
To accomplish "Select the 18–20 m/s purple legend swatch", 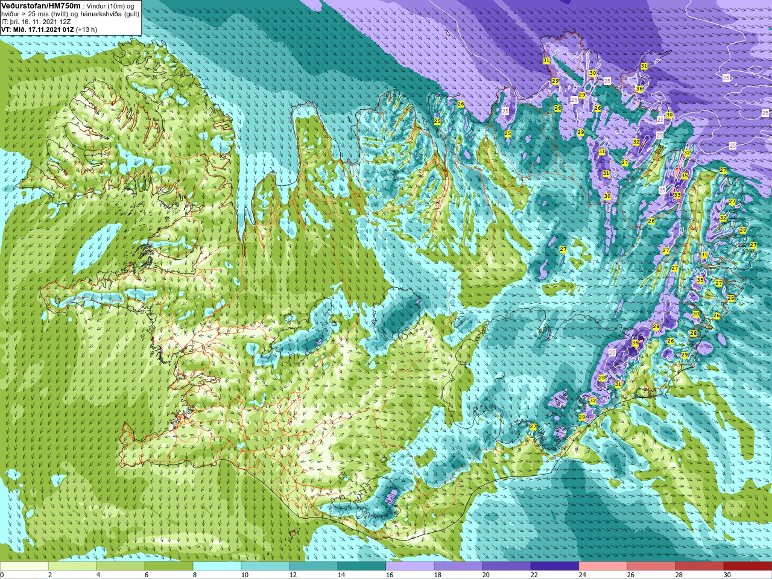I will (458, 566).
